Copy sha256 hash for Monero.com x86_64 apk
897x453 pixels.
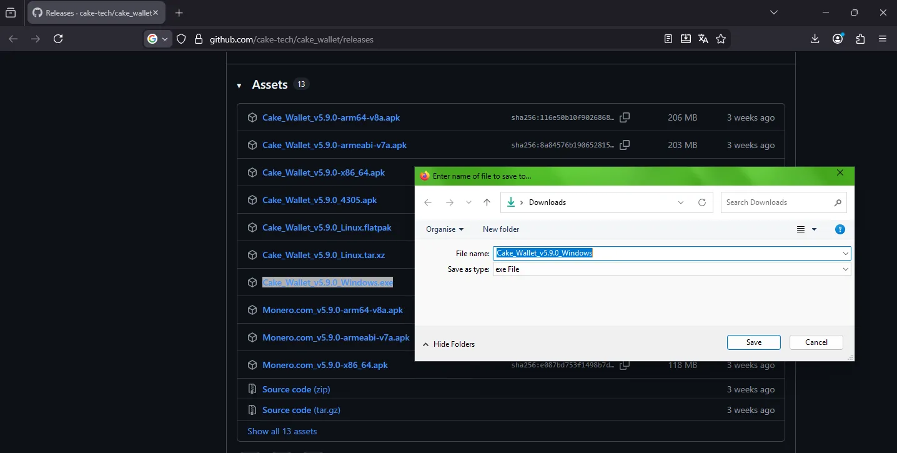point(625,365)
